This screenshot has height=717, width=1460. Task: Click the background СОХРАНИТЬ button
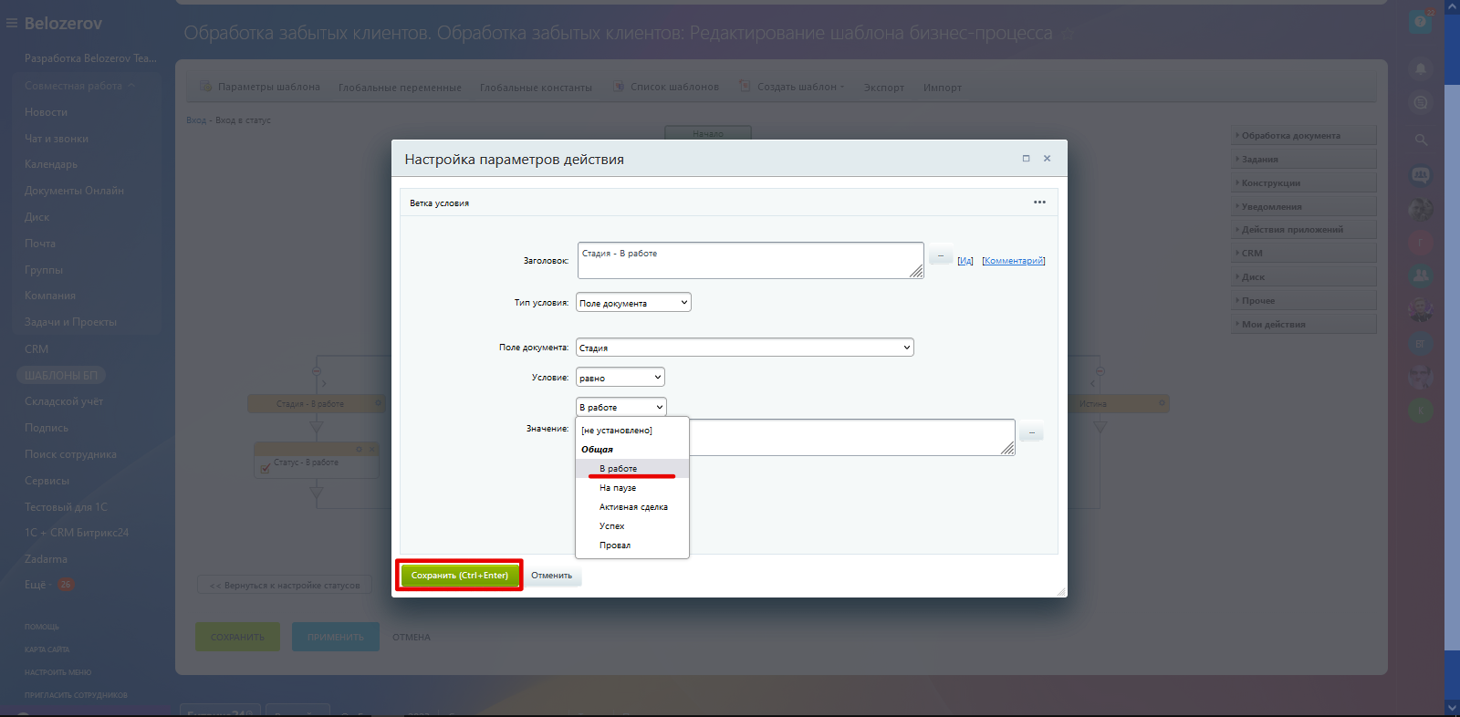click(237, 637)
